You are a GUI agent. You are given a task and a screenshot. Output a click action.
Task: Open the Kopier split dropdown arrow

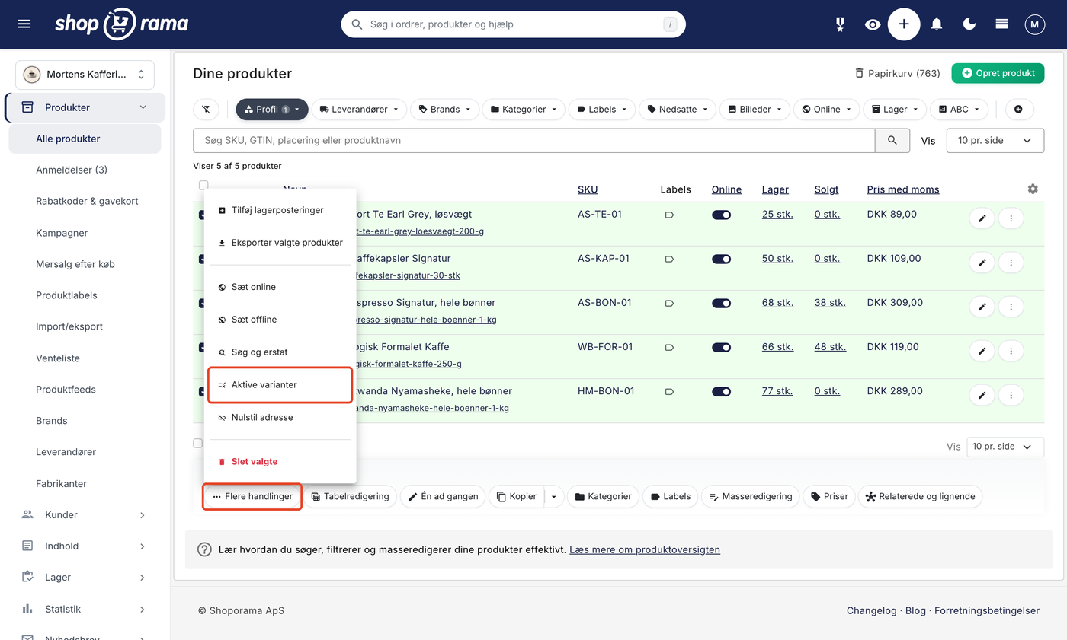click(553, 496)
